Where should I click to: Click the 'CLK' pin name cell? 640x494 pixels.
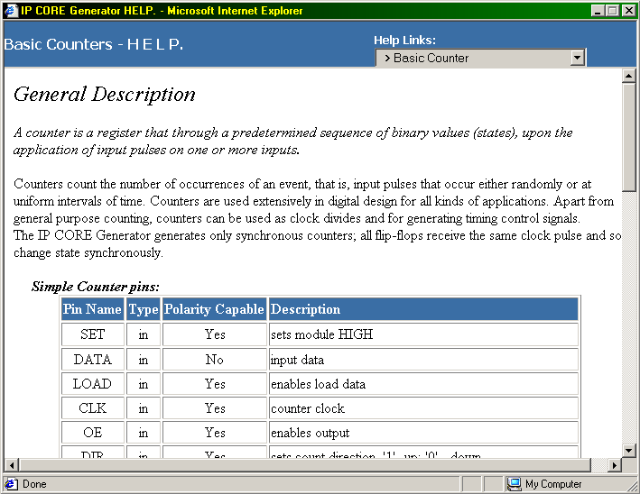(x=93, y=408)
